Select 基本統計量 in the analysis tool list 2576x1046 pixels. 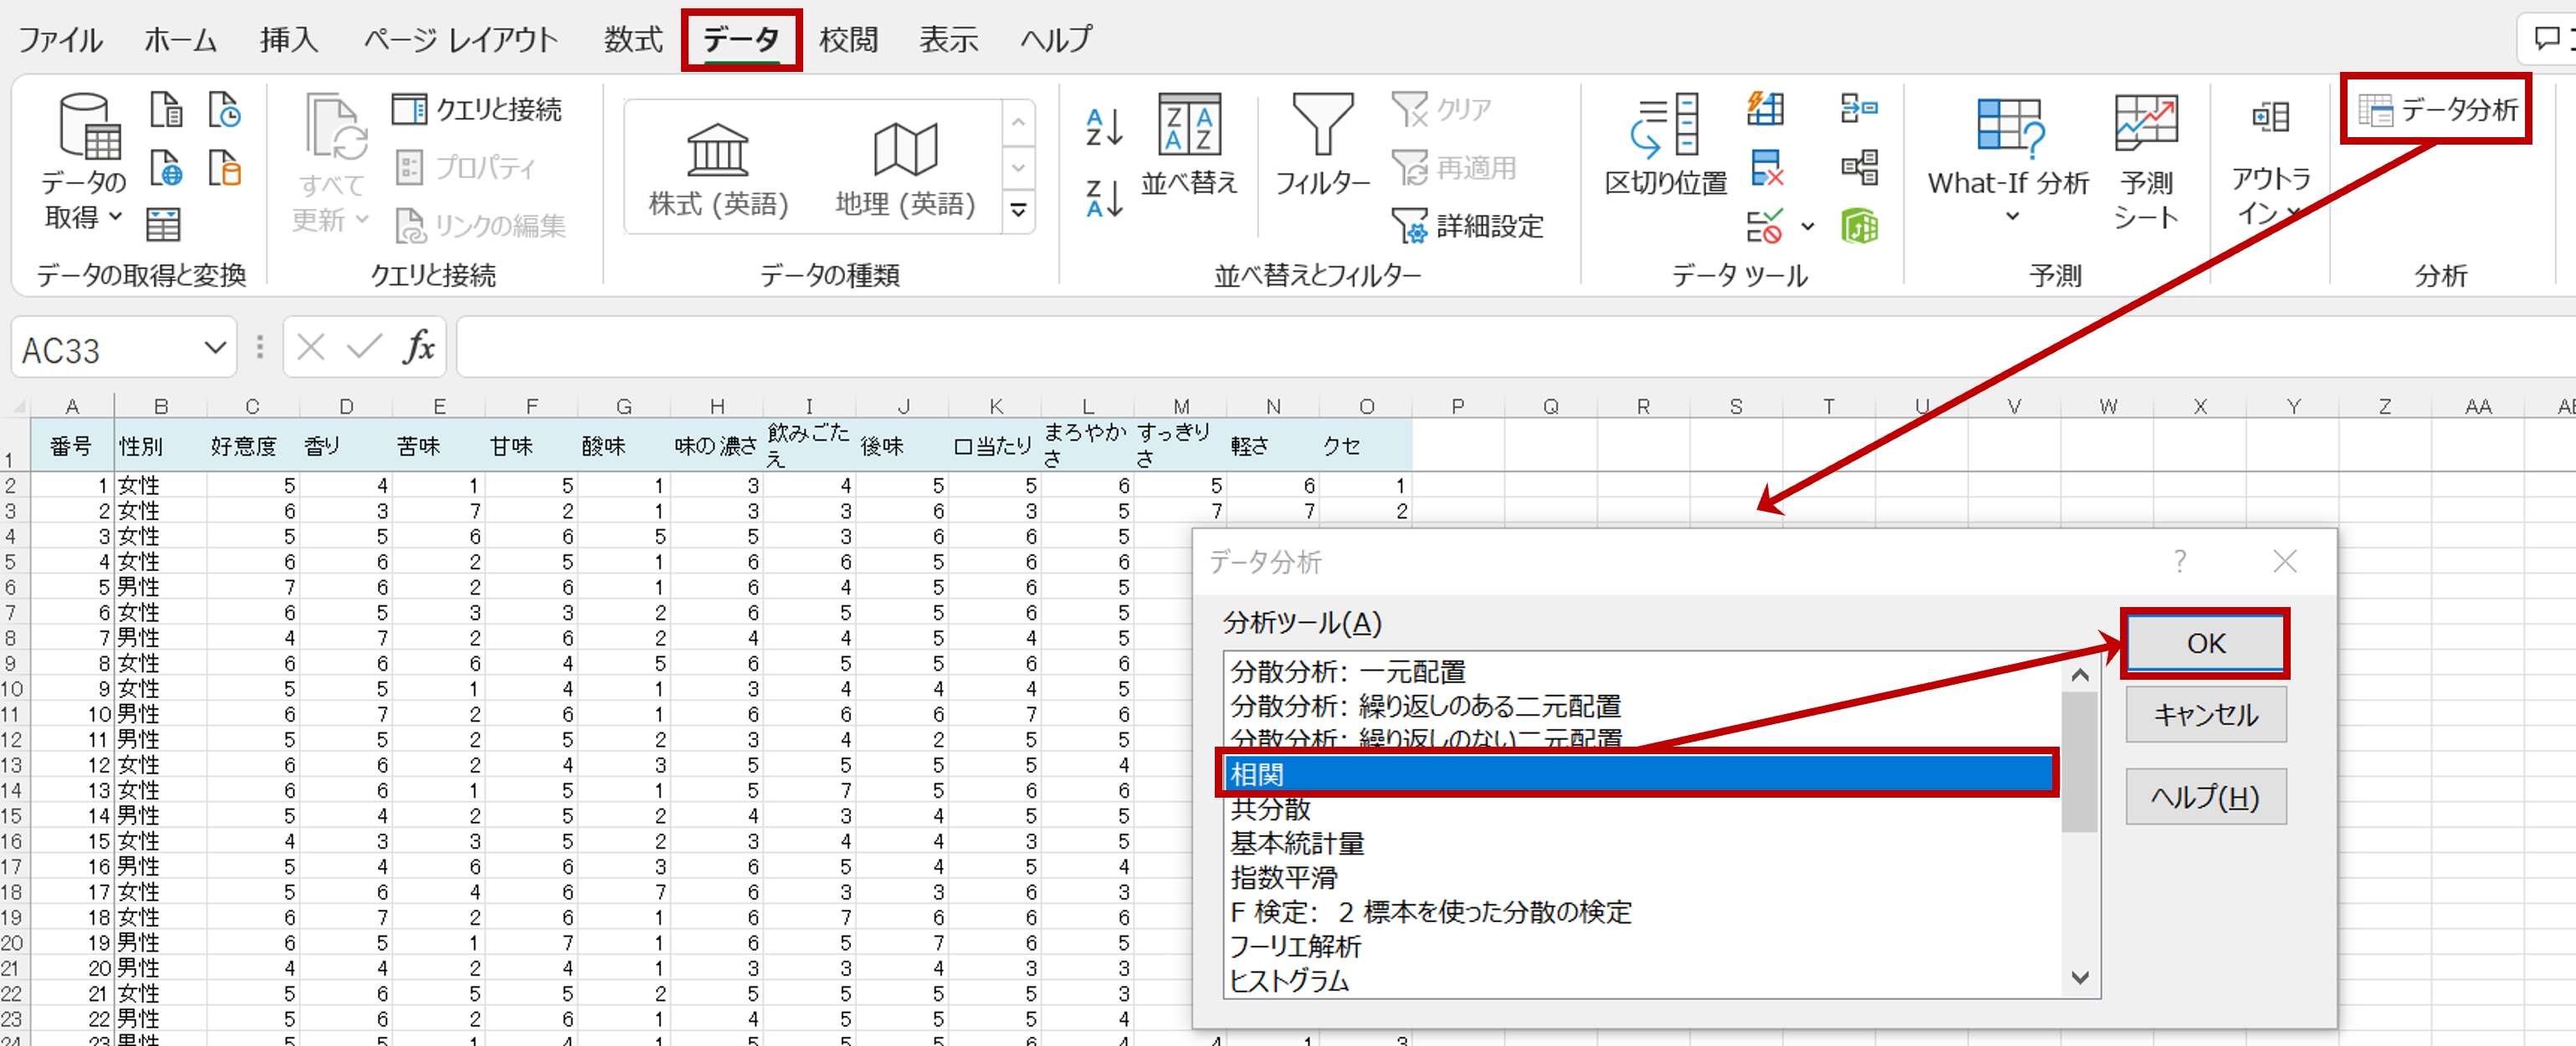coord(1297,843)
